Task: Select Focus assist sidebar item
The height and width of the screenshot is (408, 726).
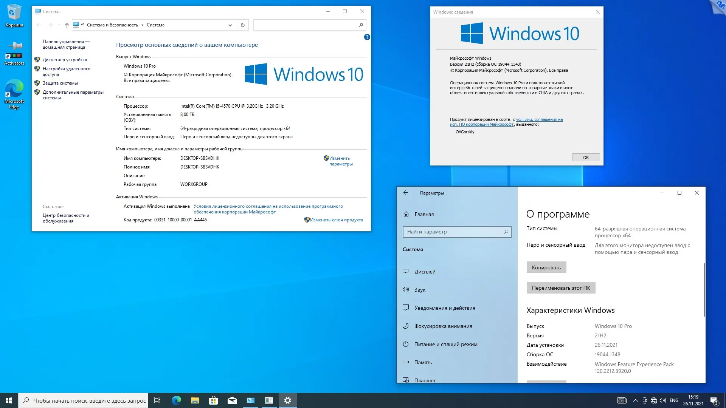Action: 443,326
